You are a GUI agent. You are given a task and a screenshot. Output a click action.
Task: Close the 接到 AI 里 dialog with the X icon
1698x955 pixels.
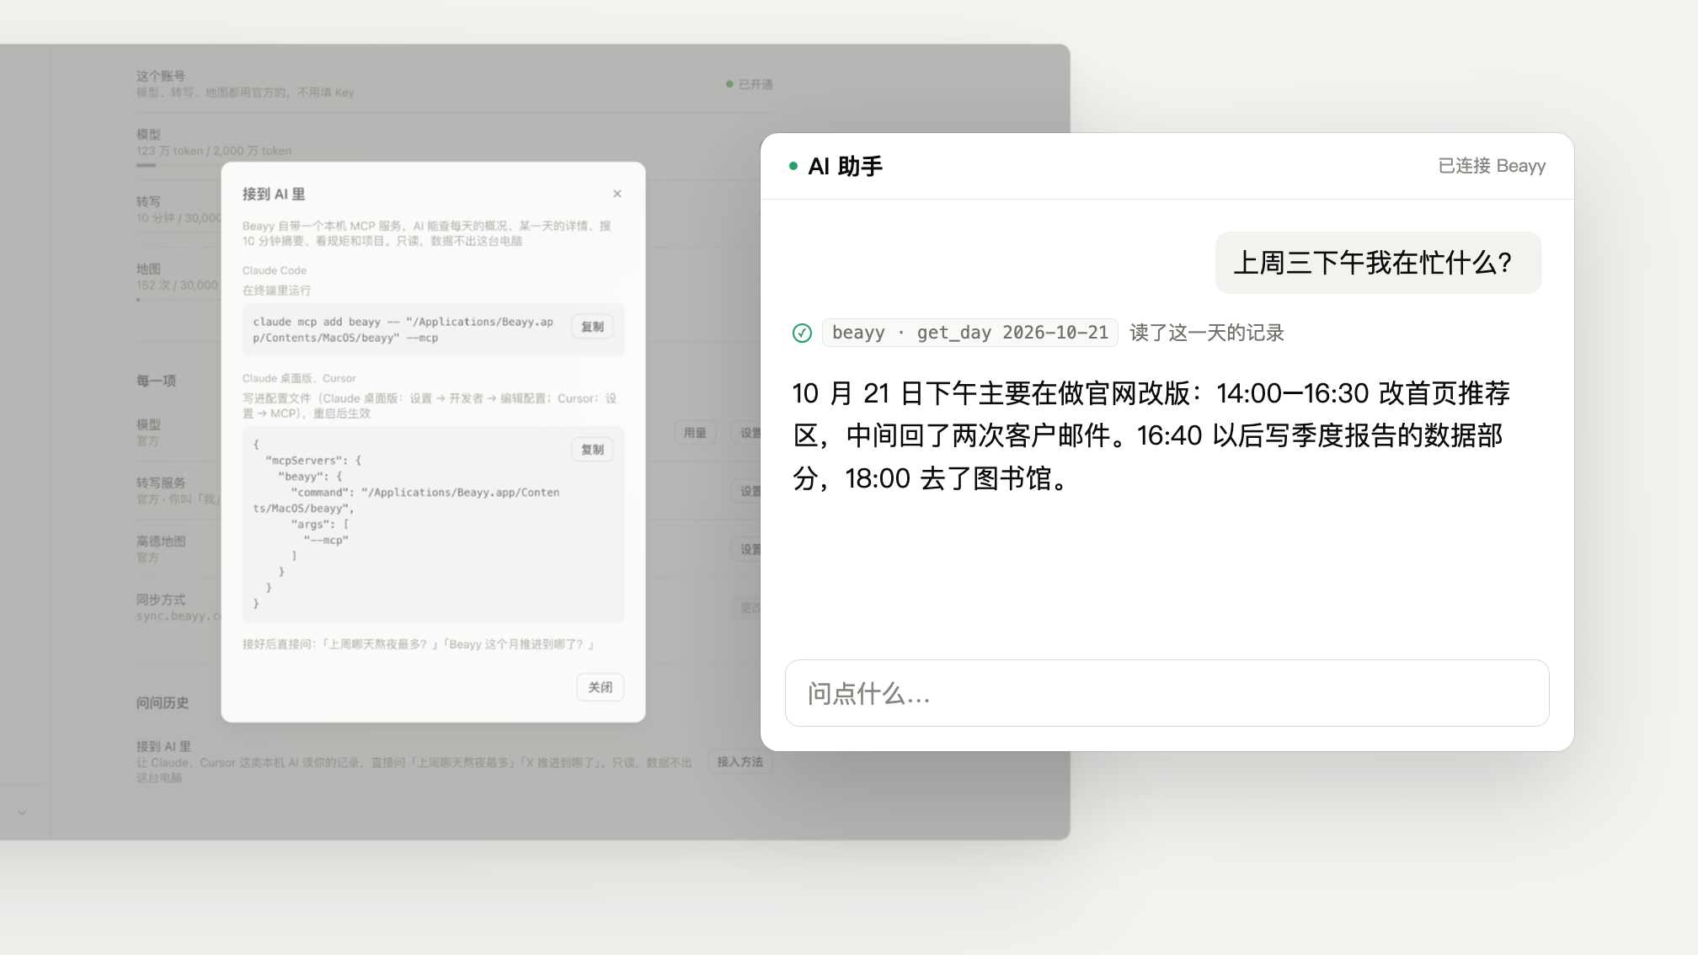(x=617, y=194)
